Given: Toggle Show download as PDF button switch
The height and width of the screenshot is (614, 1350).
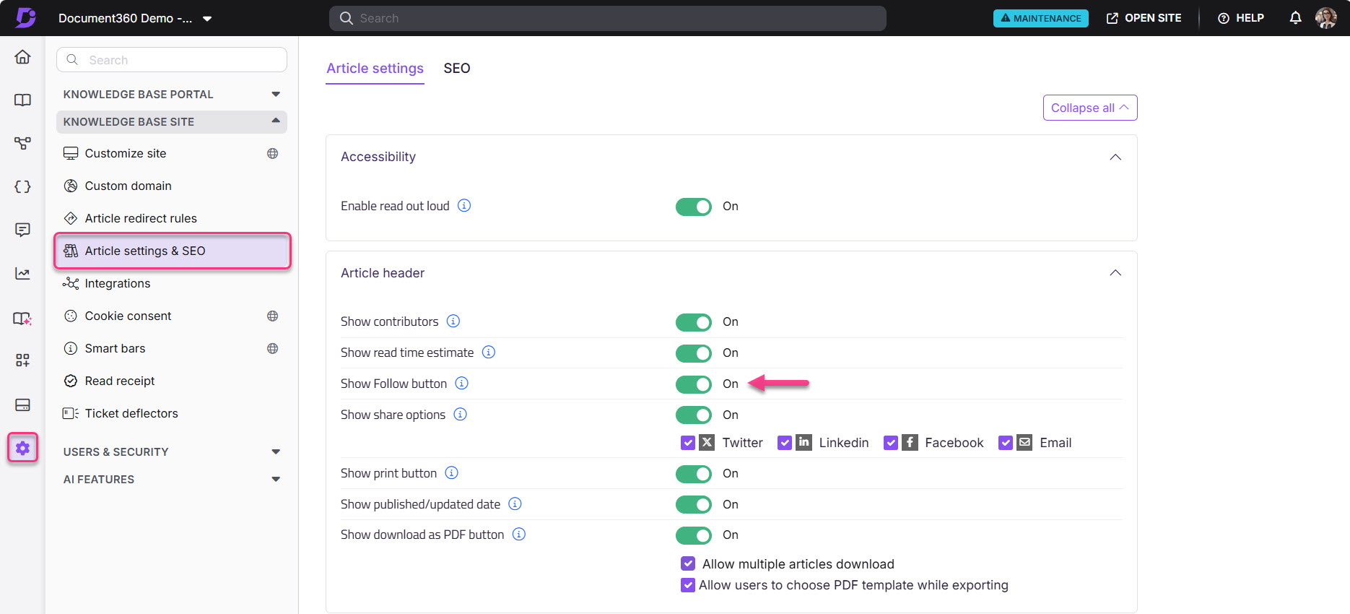Looking at the screenshot, I should pyautogui.click(x=694, y=535).
